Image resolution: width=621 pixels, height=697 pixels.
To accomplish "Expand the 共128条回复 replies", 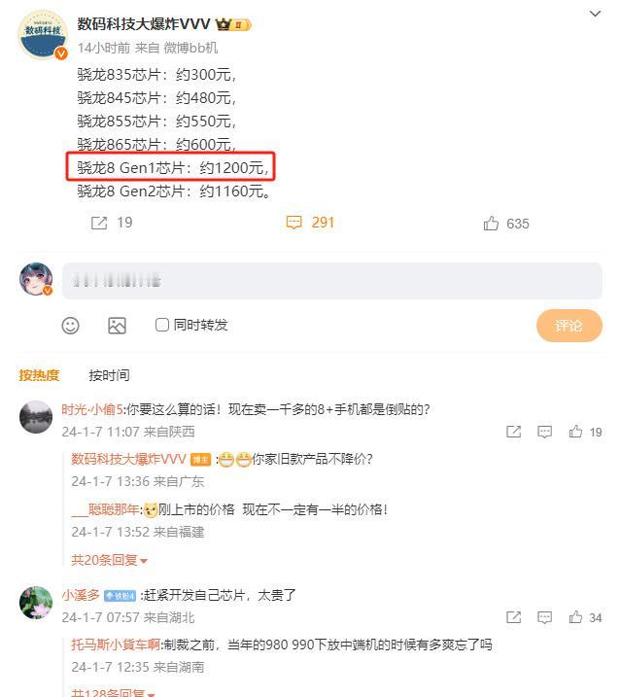I will [113, 692].
